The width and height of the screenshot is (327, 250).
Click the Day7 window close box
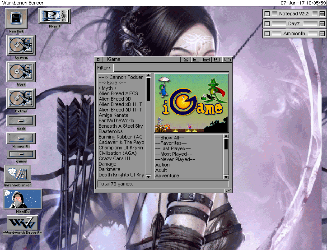[267, 23]
